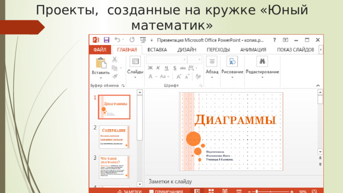
Task: Open the Абзац group button
Action: 212,67
